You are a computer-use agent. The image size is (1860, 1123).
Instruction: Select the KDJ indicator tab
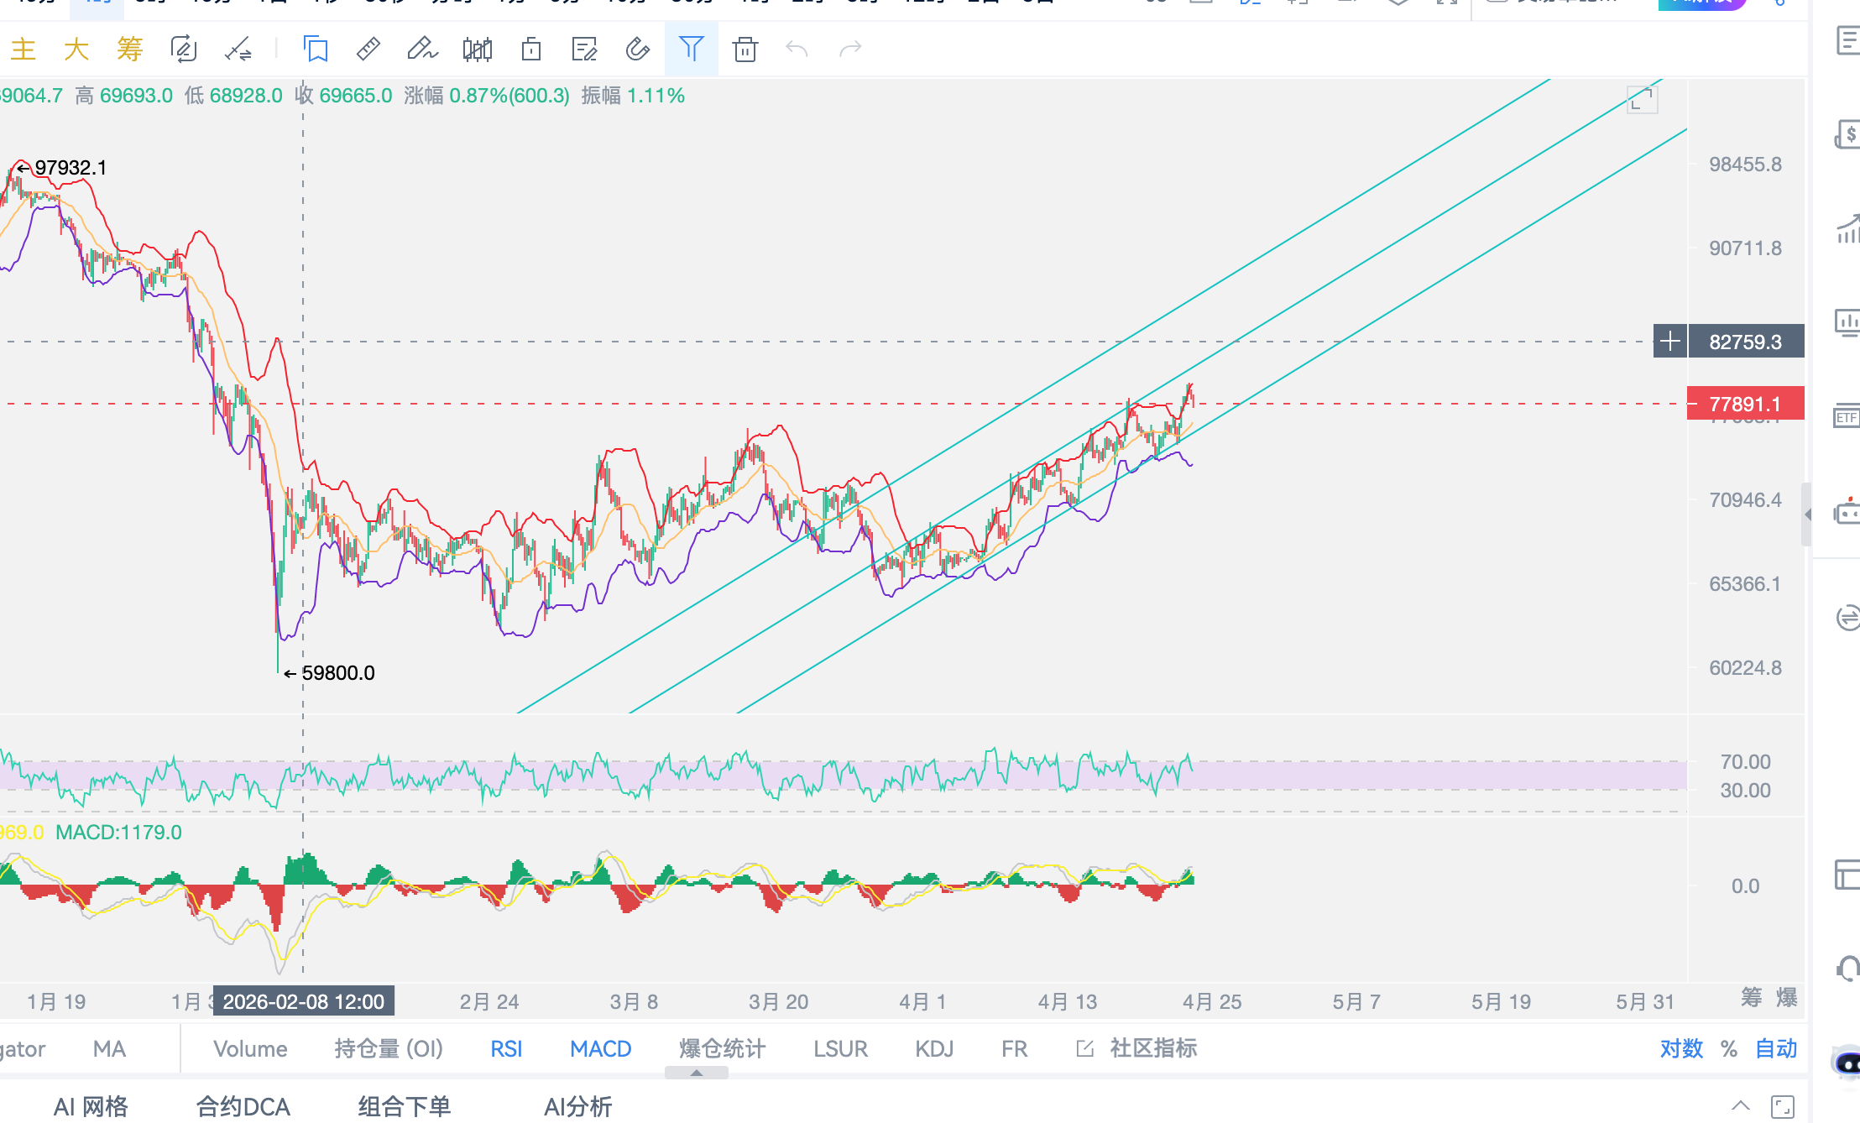[x=934, y=1048]
